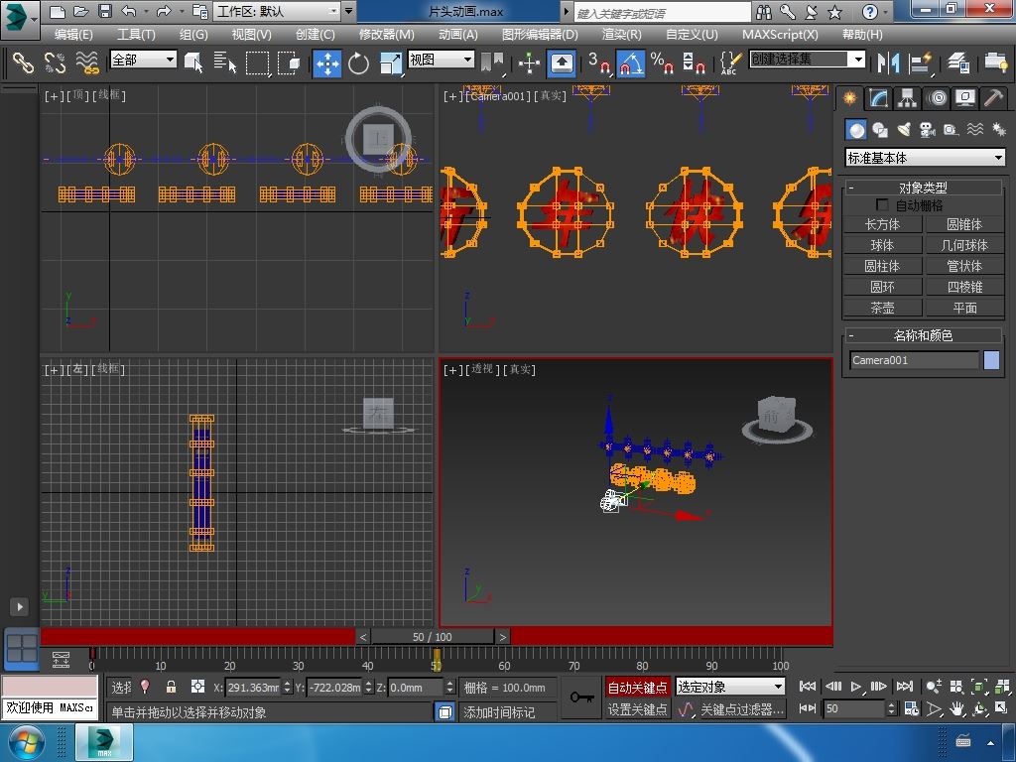The height and width of the screenshot is (762, 1016).
Task: Enable 自动栅格 checkbox
Action: click(882, 204)
